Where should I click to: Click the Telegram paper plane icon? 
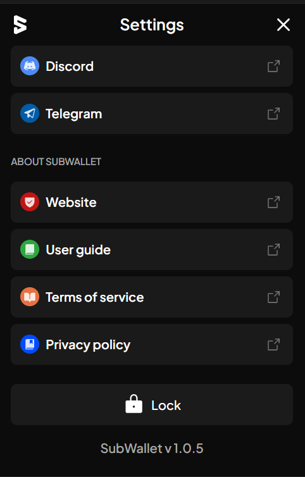click(x=30, y=113)
